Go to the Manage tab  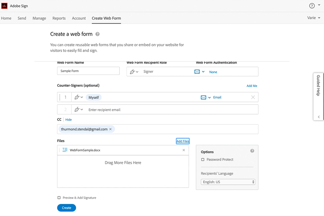tap(39, 18)
